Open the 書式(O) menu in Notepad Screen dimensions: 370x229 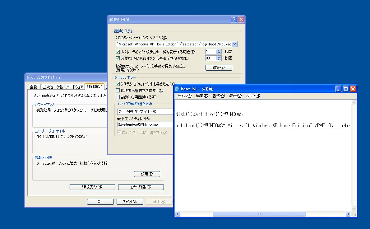pos(219,96)
